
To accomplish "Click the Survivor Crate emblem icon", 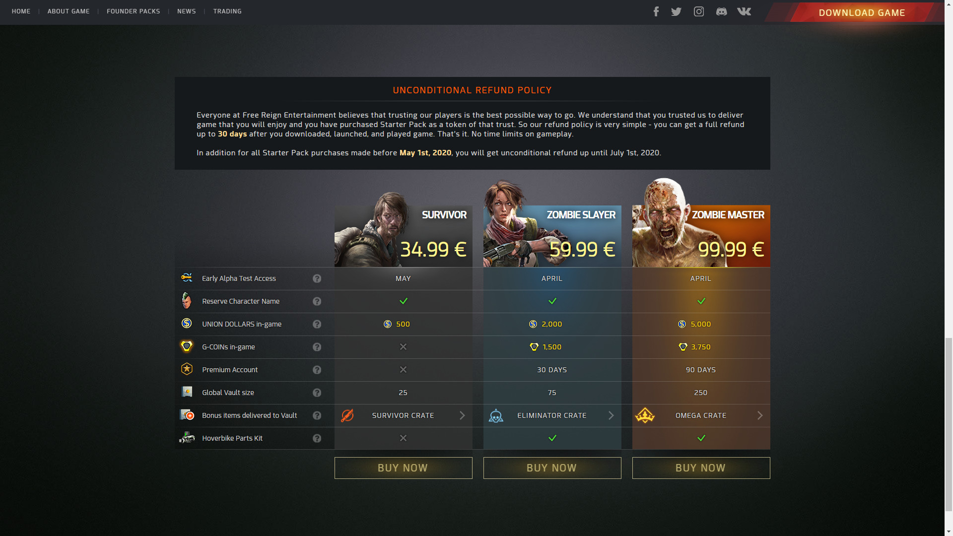I will (x=347, y=415).
